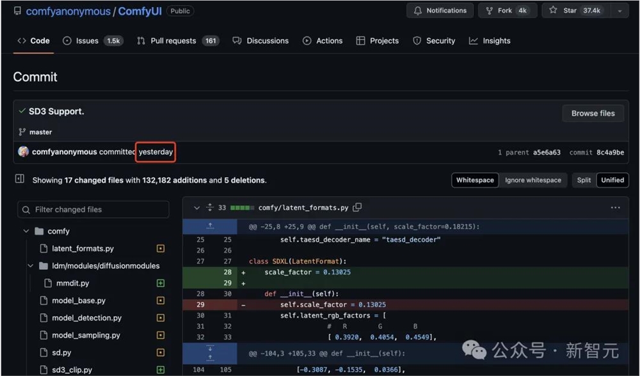Open the Actions tab

323,41
